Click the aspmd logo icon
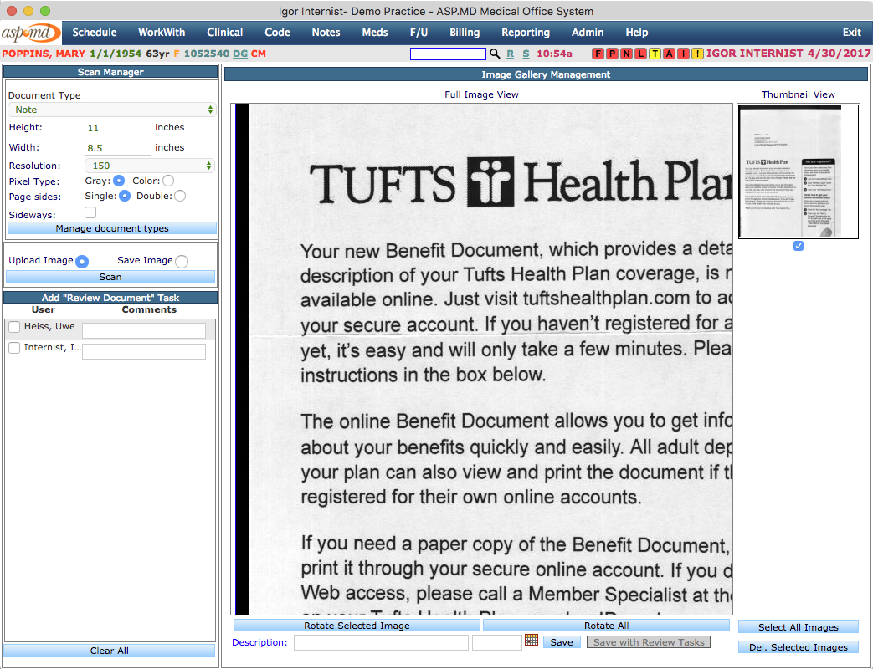The width and height of the screenshot is (873, 669). click(x=30, y=33)
